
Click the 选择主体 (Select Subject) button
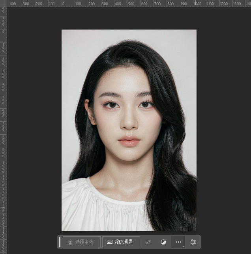(x=82, y=242)
